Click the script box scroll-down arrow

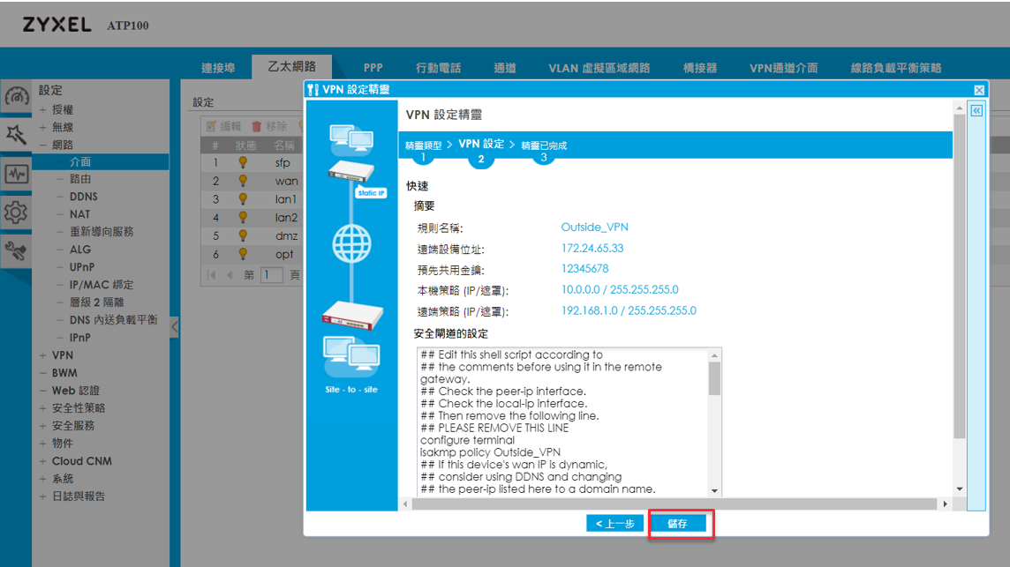[714, 491]
